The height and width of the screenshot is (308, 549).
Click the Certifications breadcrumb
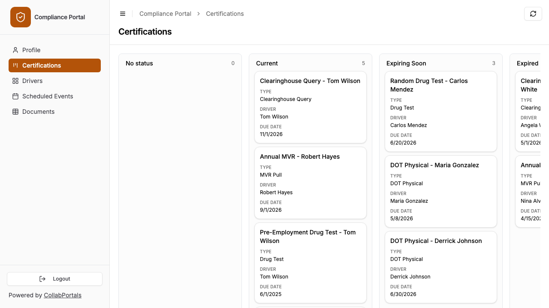click(x=225, y=14)
